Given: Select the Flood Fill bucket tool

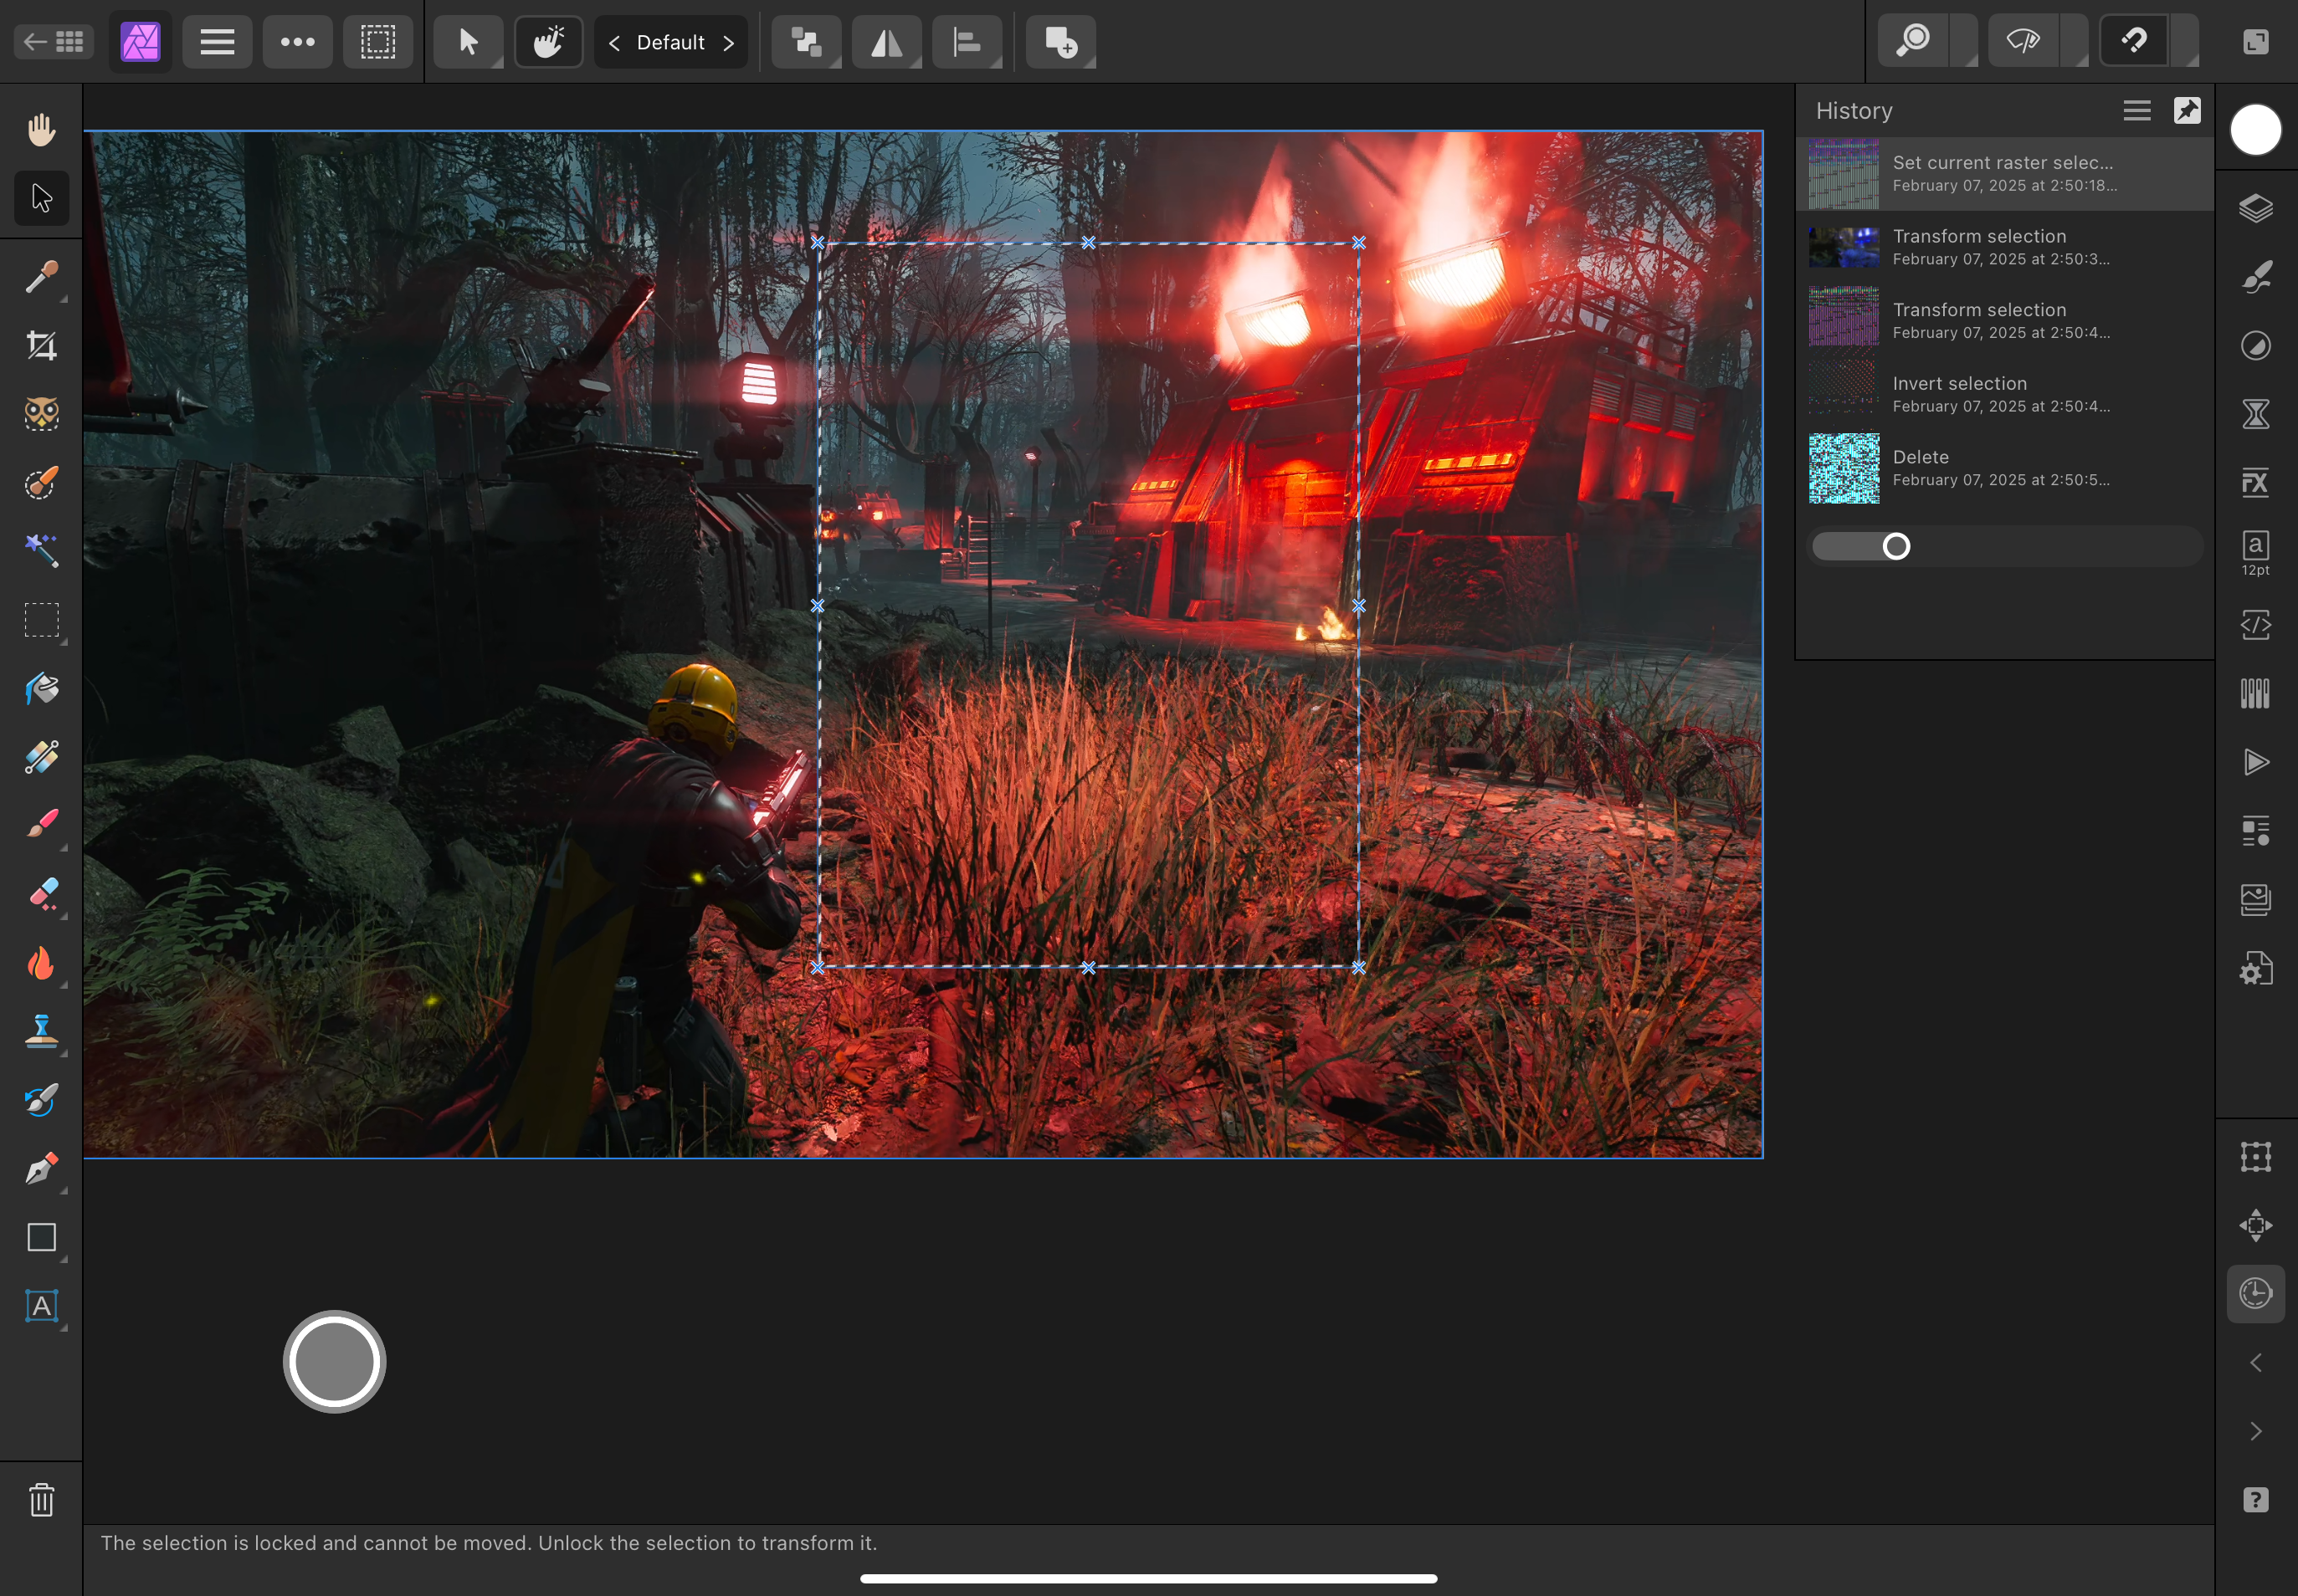Looking at the screenshot, I should click(x=41, y=689).
